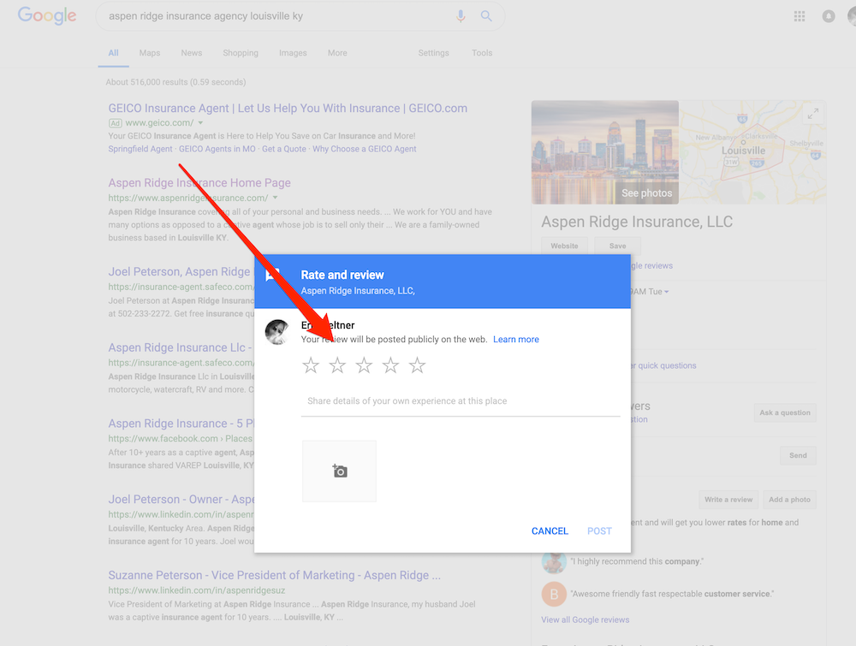The width and height of the screenshot is (856, 646).
Task: Open 'Get a Quote' sitelink
Action: (284, 149)
